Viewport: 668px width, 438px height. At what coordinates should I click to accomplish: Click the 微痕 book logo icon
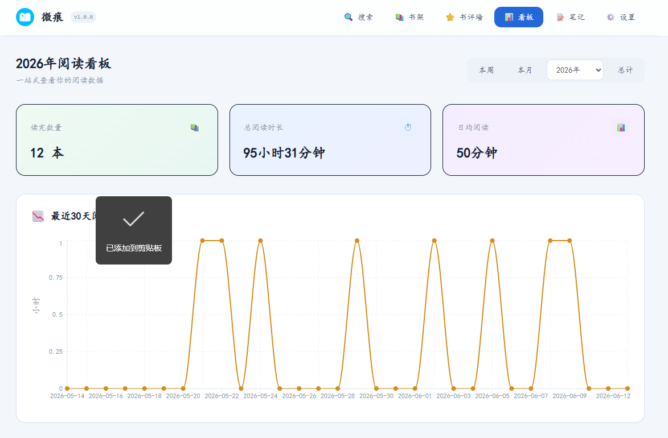25,17
